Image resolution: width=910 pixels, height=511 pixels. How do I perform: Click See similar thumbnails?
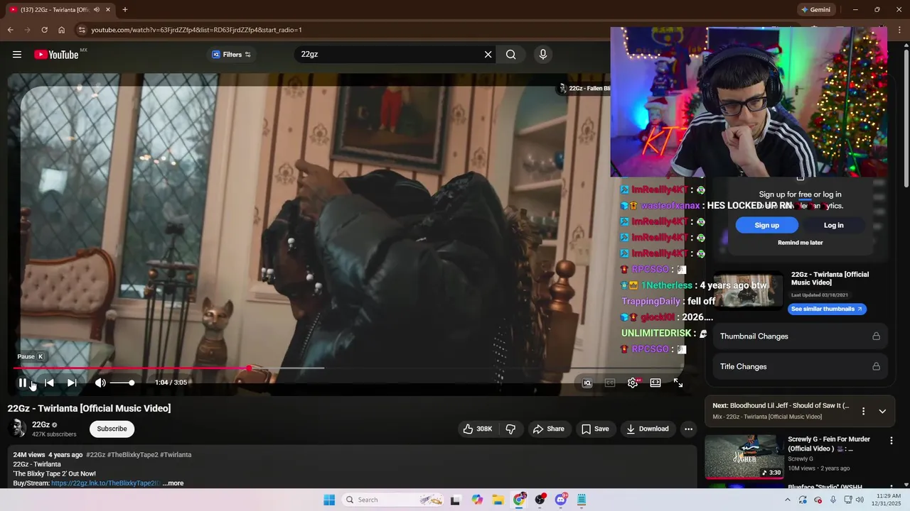click(827, 309)
